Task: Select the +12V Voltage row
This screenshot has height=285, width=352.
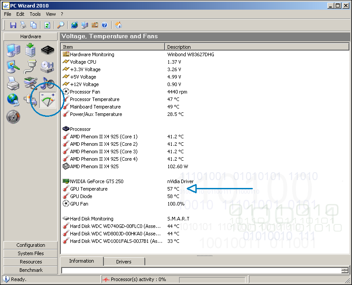Action: [205, 84]
